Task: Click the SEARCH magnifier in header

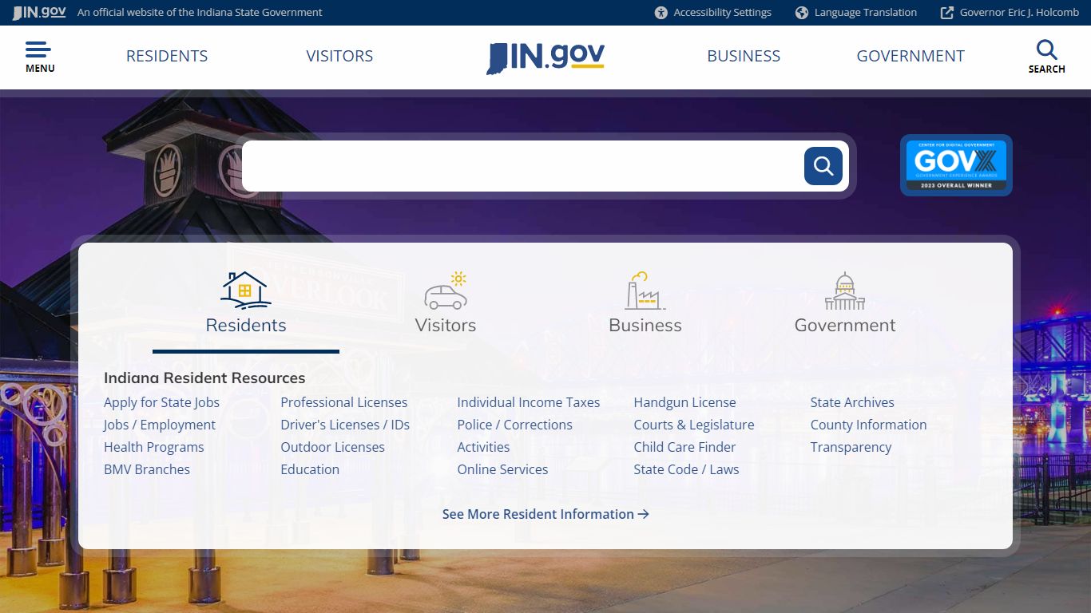Action: point(1046,57)
